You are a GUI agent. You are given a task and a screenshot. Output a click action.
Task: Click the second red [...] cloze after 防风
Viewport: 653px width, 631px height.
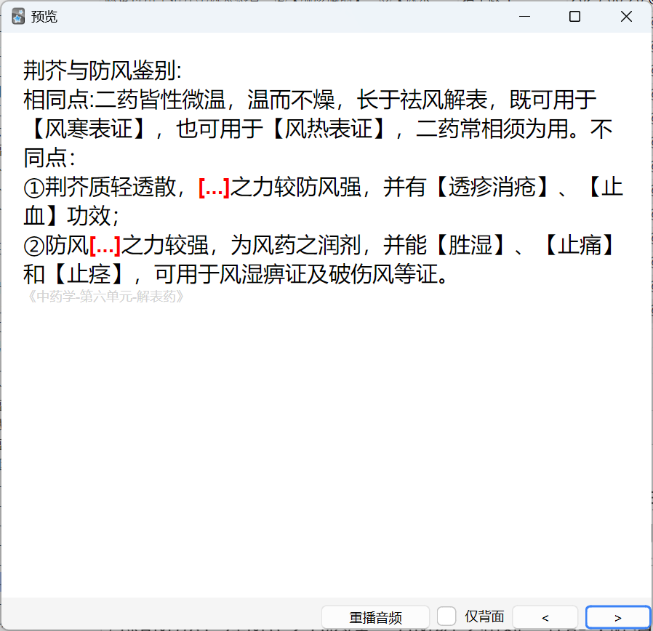105,246
